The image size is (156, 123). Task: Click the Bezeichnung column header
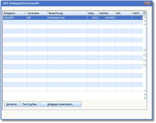[67, 13]
